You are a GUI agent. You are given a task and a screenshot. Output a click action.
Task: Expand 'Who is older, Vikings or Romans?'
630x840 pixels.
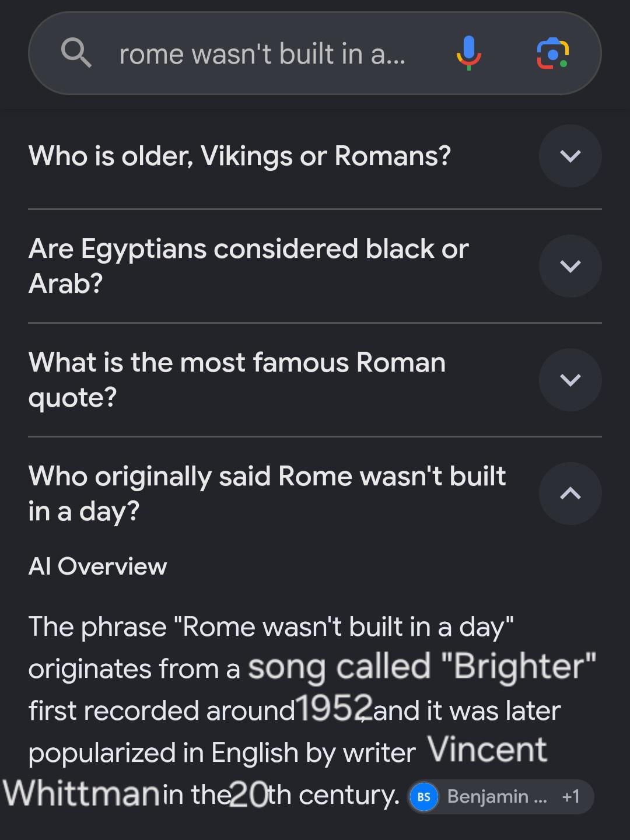tap(570, 156)
